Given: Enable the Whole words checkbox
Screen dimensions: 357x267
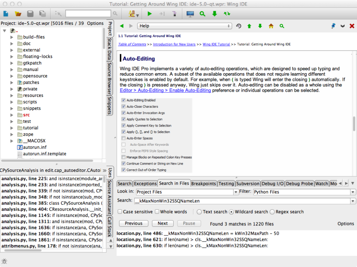Looking at the screenshot, I should click(157, 212).
